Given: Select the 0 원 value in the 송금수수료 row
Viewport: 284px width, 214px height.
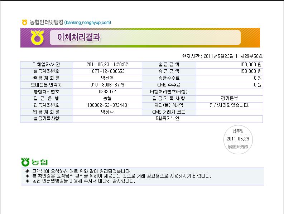Looking at the screenshot, I should point(257,78).
